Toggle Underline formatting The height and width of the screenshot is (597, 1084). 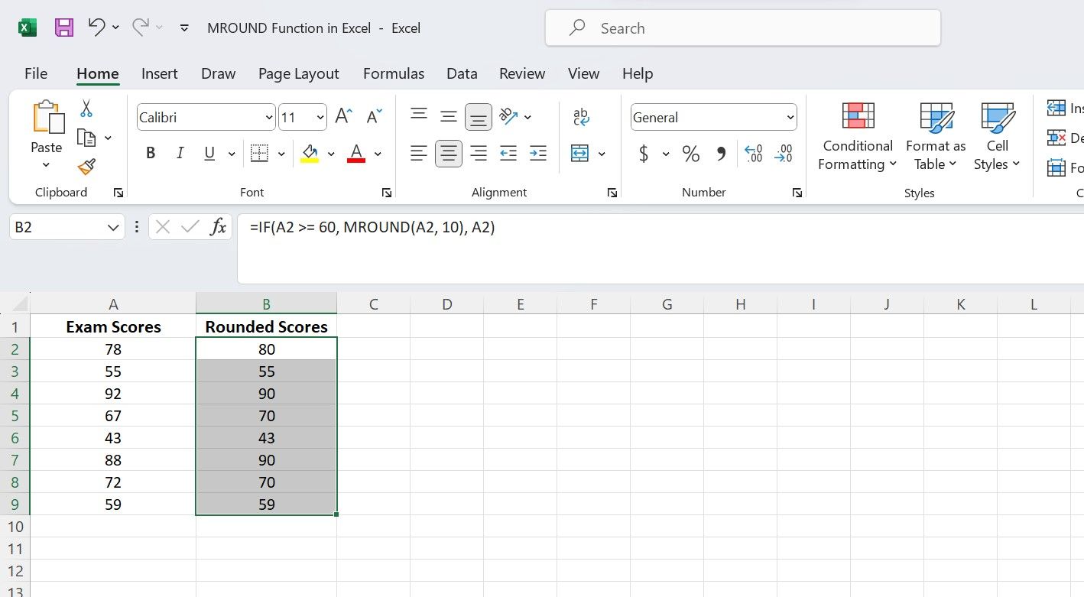point(209,152)
